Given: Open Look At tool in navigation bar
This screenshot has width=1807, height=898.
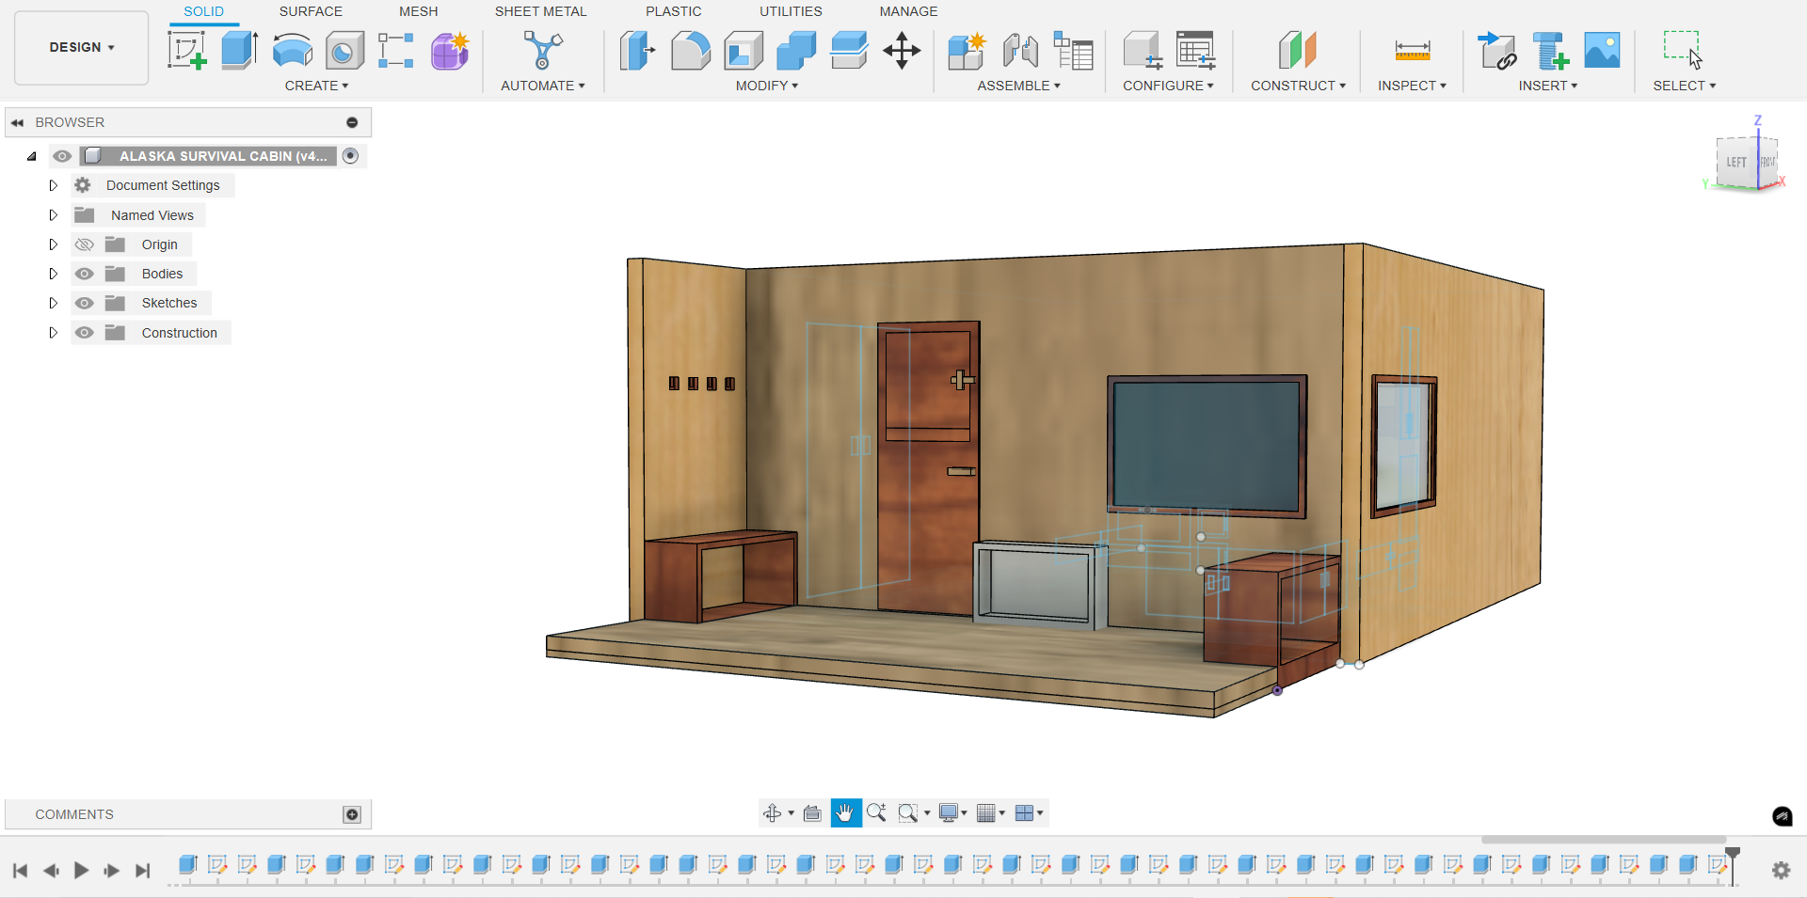Looking at the screenshot, I should click(x=812, y=813).
